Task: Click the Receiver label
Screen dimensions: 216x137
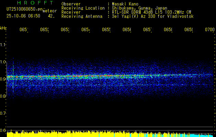Action: pyautogui.click(x=71, y=12)
